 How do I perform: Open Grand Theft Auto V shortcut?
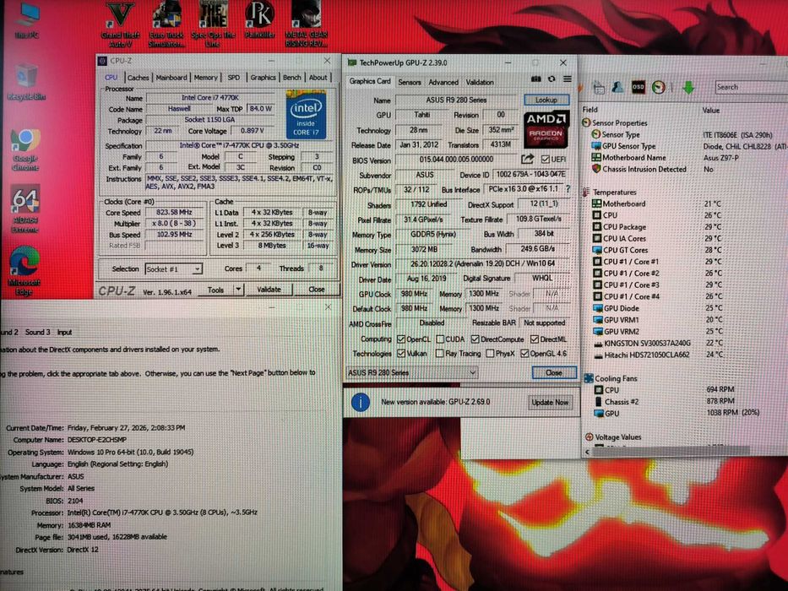[121, 24]
